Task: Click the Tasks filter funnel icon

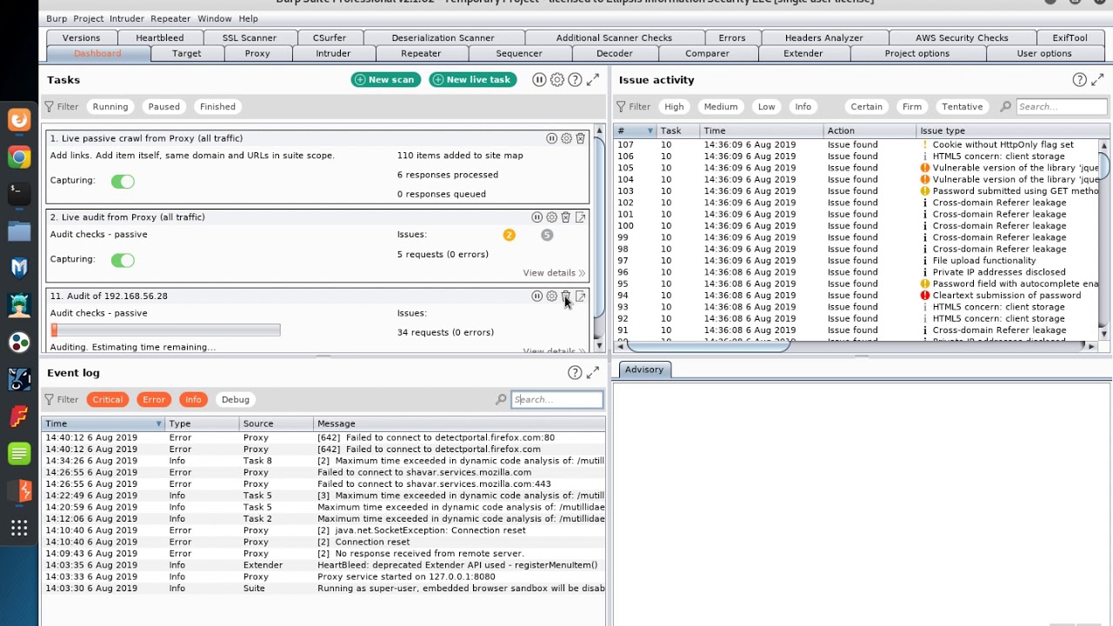Action: click(x=50, y=107)
